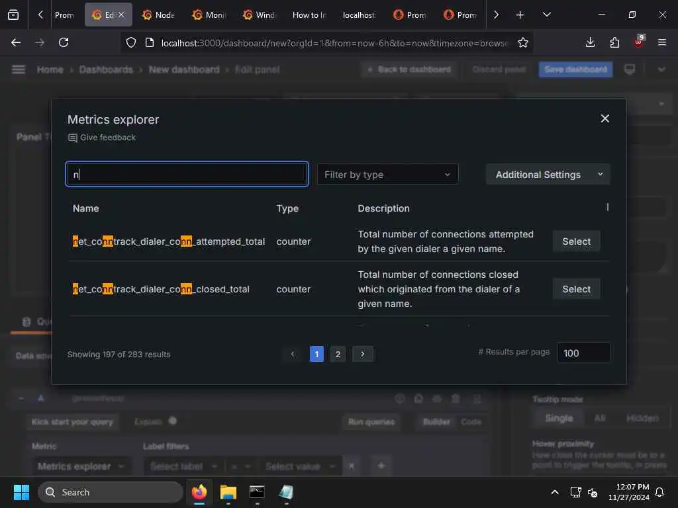
Task: Close the active Edit browser tab
Action: coord(122,15)
